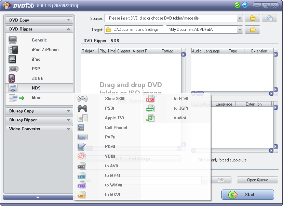This screenshot has width=283, height=206.
Task: Pick the iPad device icon
Action: [12, 59]
